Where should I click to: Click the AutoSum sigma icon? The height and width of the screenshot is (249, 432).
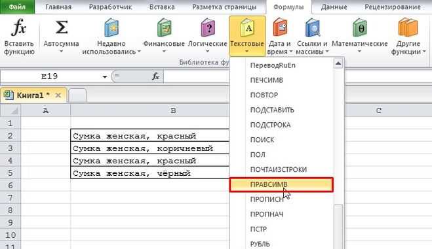pos(61,27)
